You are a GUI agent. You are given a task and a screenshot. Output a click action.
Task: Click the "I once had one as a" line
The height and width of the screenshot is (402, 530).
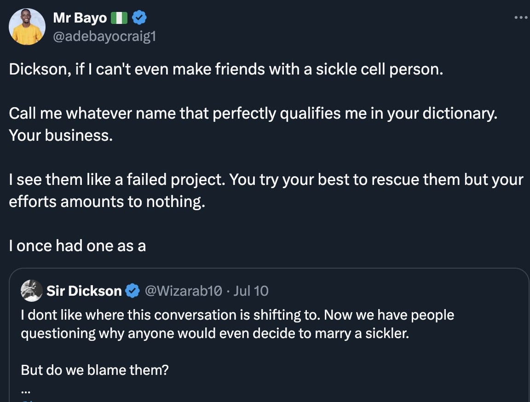(x=77, y=246)
